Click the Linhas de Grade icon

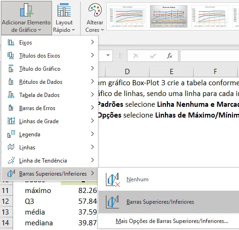tap(11, 121)
